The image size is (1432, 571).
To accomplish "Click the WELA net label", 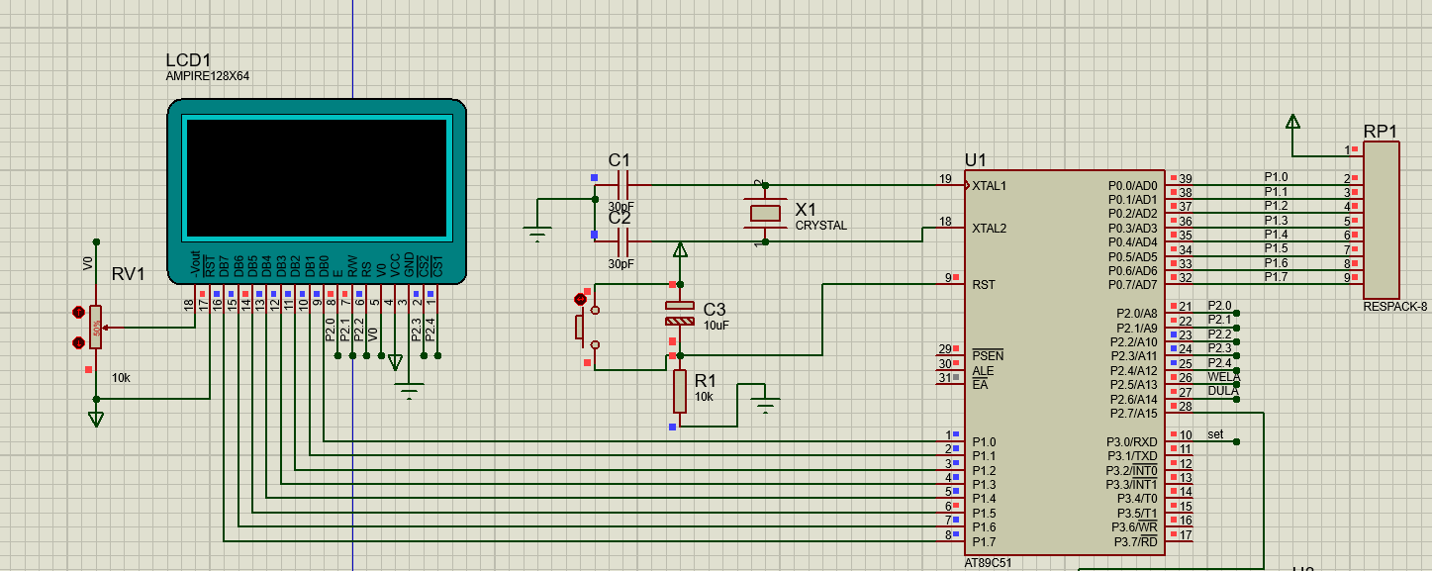I will tap(1223, 377).
